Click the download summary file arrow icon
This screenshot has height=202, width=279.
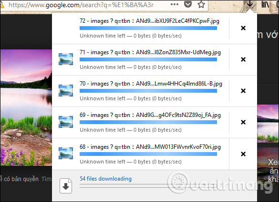click(66, 186)
